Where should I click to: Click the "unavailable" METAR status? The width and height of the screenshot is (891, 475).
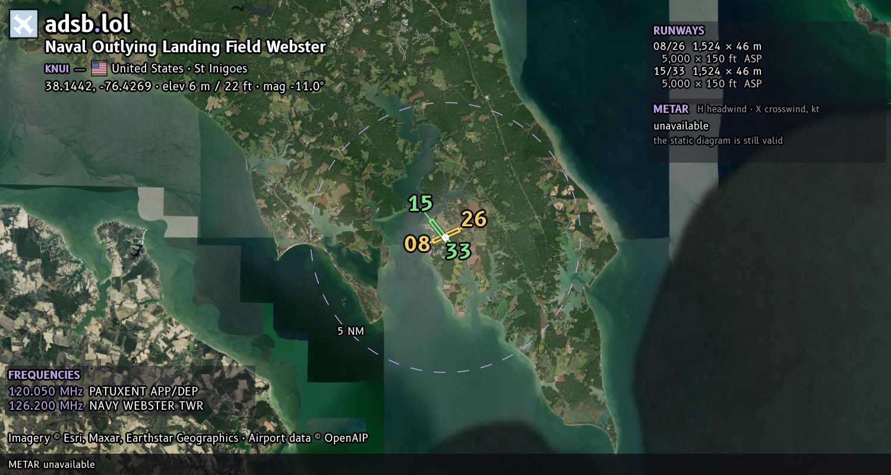681,126
